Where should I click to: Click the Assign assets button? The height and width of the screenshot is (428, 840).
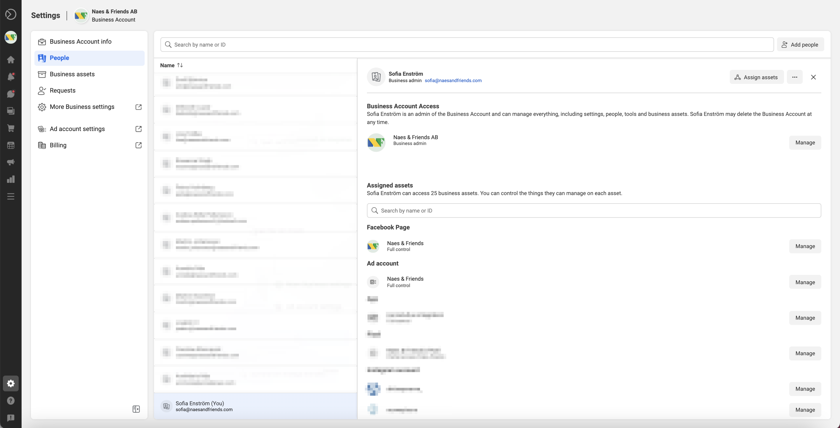click(x=757, y=77)
